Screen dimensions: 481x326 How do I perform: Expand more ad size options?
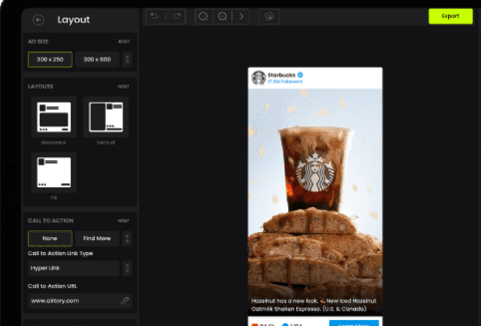(x=127, y=59)
